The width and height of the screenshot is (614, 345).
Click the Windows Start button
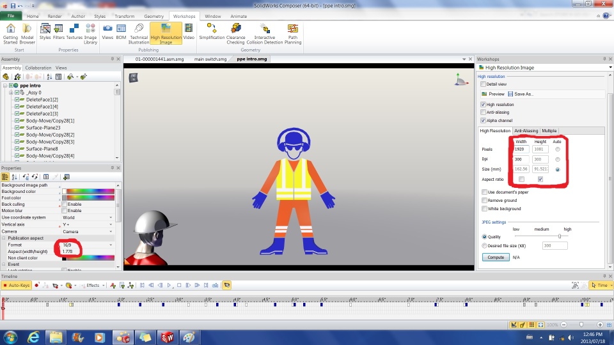(10, 337)
